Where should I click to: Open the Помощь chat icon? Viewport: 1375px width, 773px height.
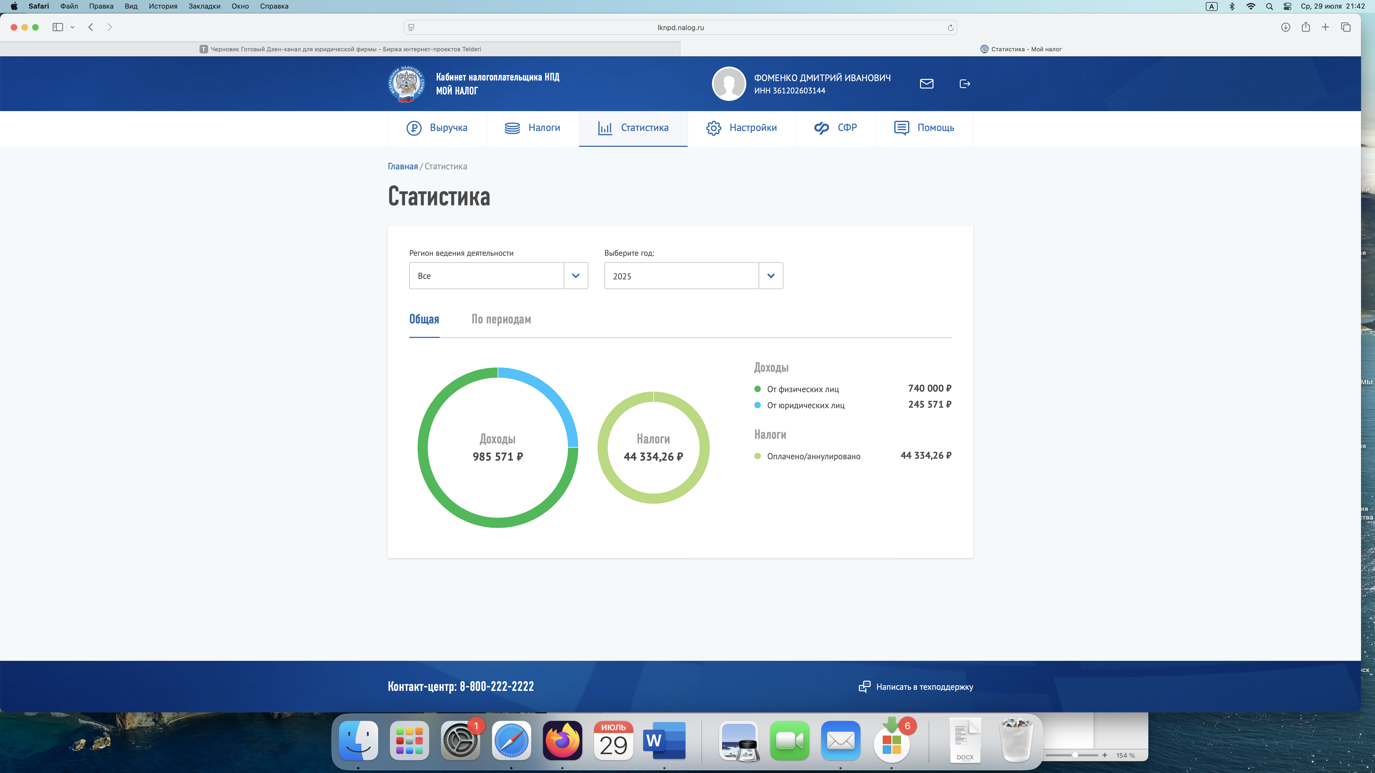click(x=902, y=128)
